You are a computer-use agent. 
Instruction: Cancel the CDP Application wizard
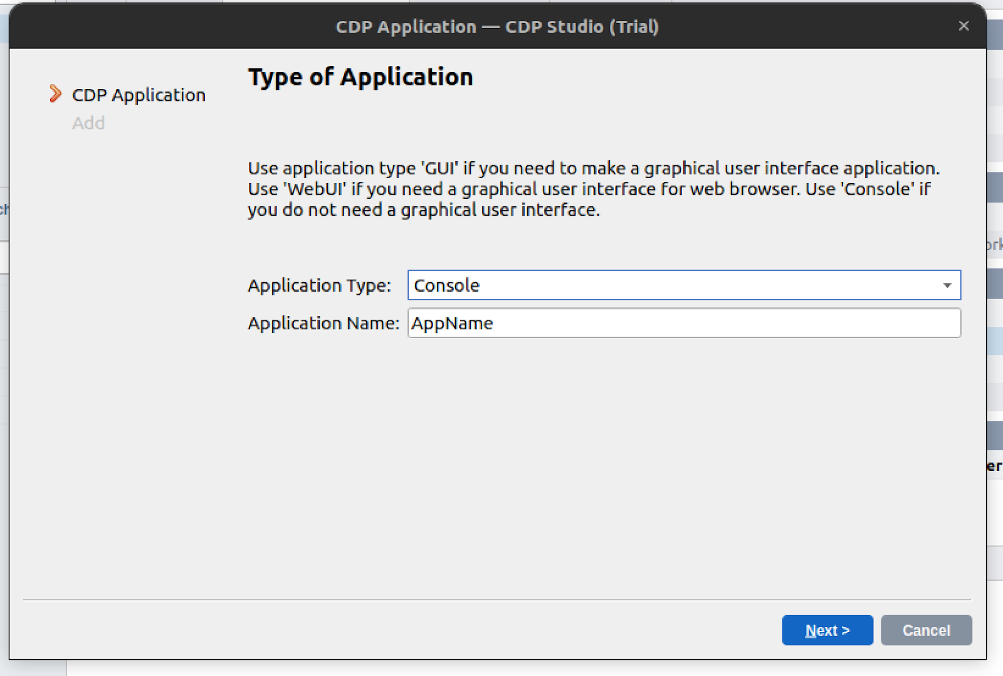tap(927, 630)
